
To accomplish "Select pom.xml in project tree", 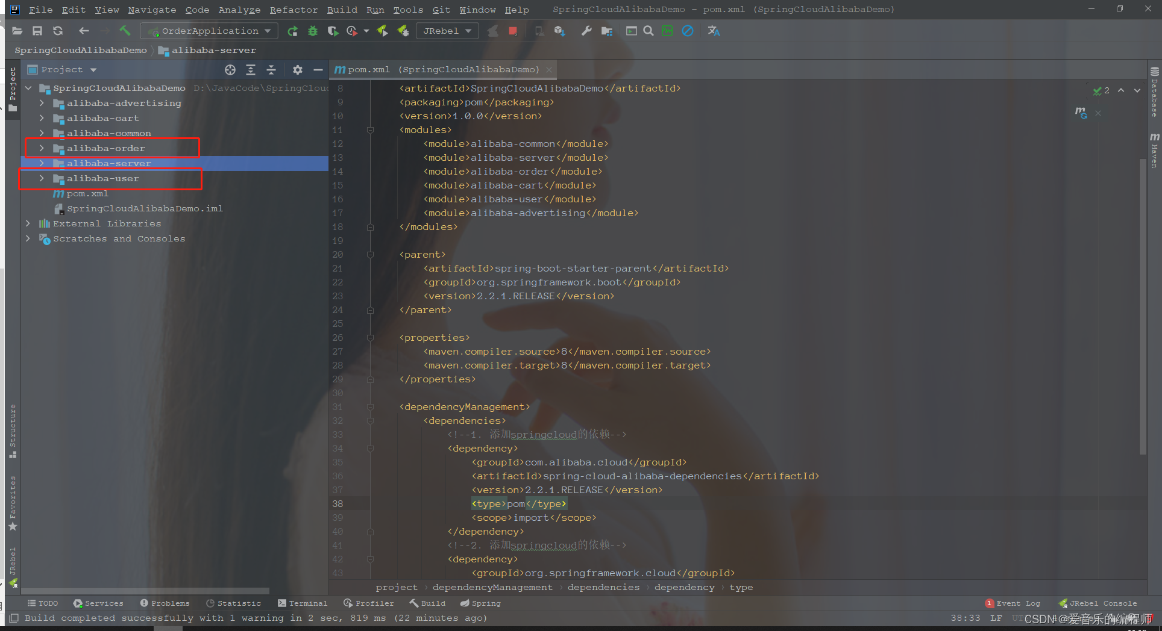I will click(87, 193).
